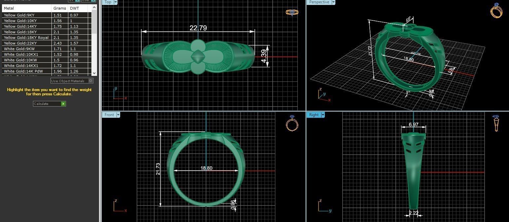This screenshot has width=509, height=222.
Task: Select the Yellow Gold:22KY row
Action: coord(47,43)
